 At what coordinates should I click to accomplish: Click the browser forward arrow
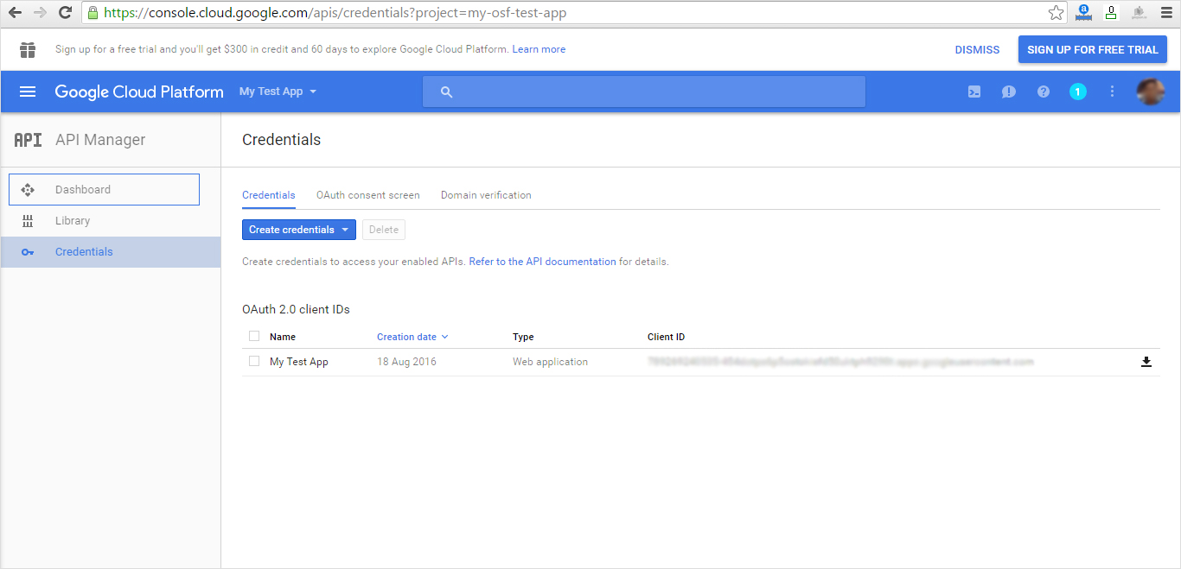click(x=40, y=13)
